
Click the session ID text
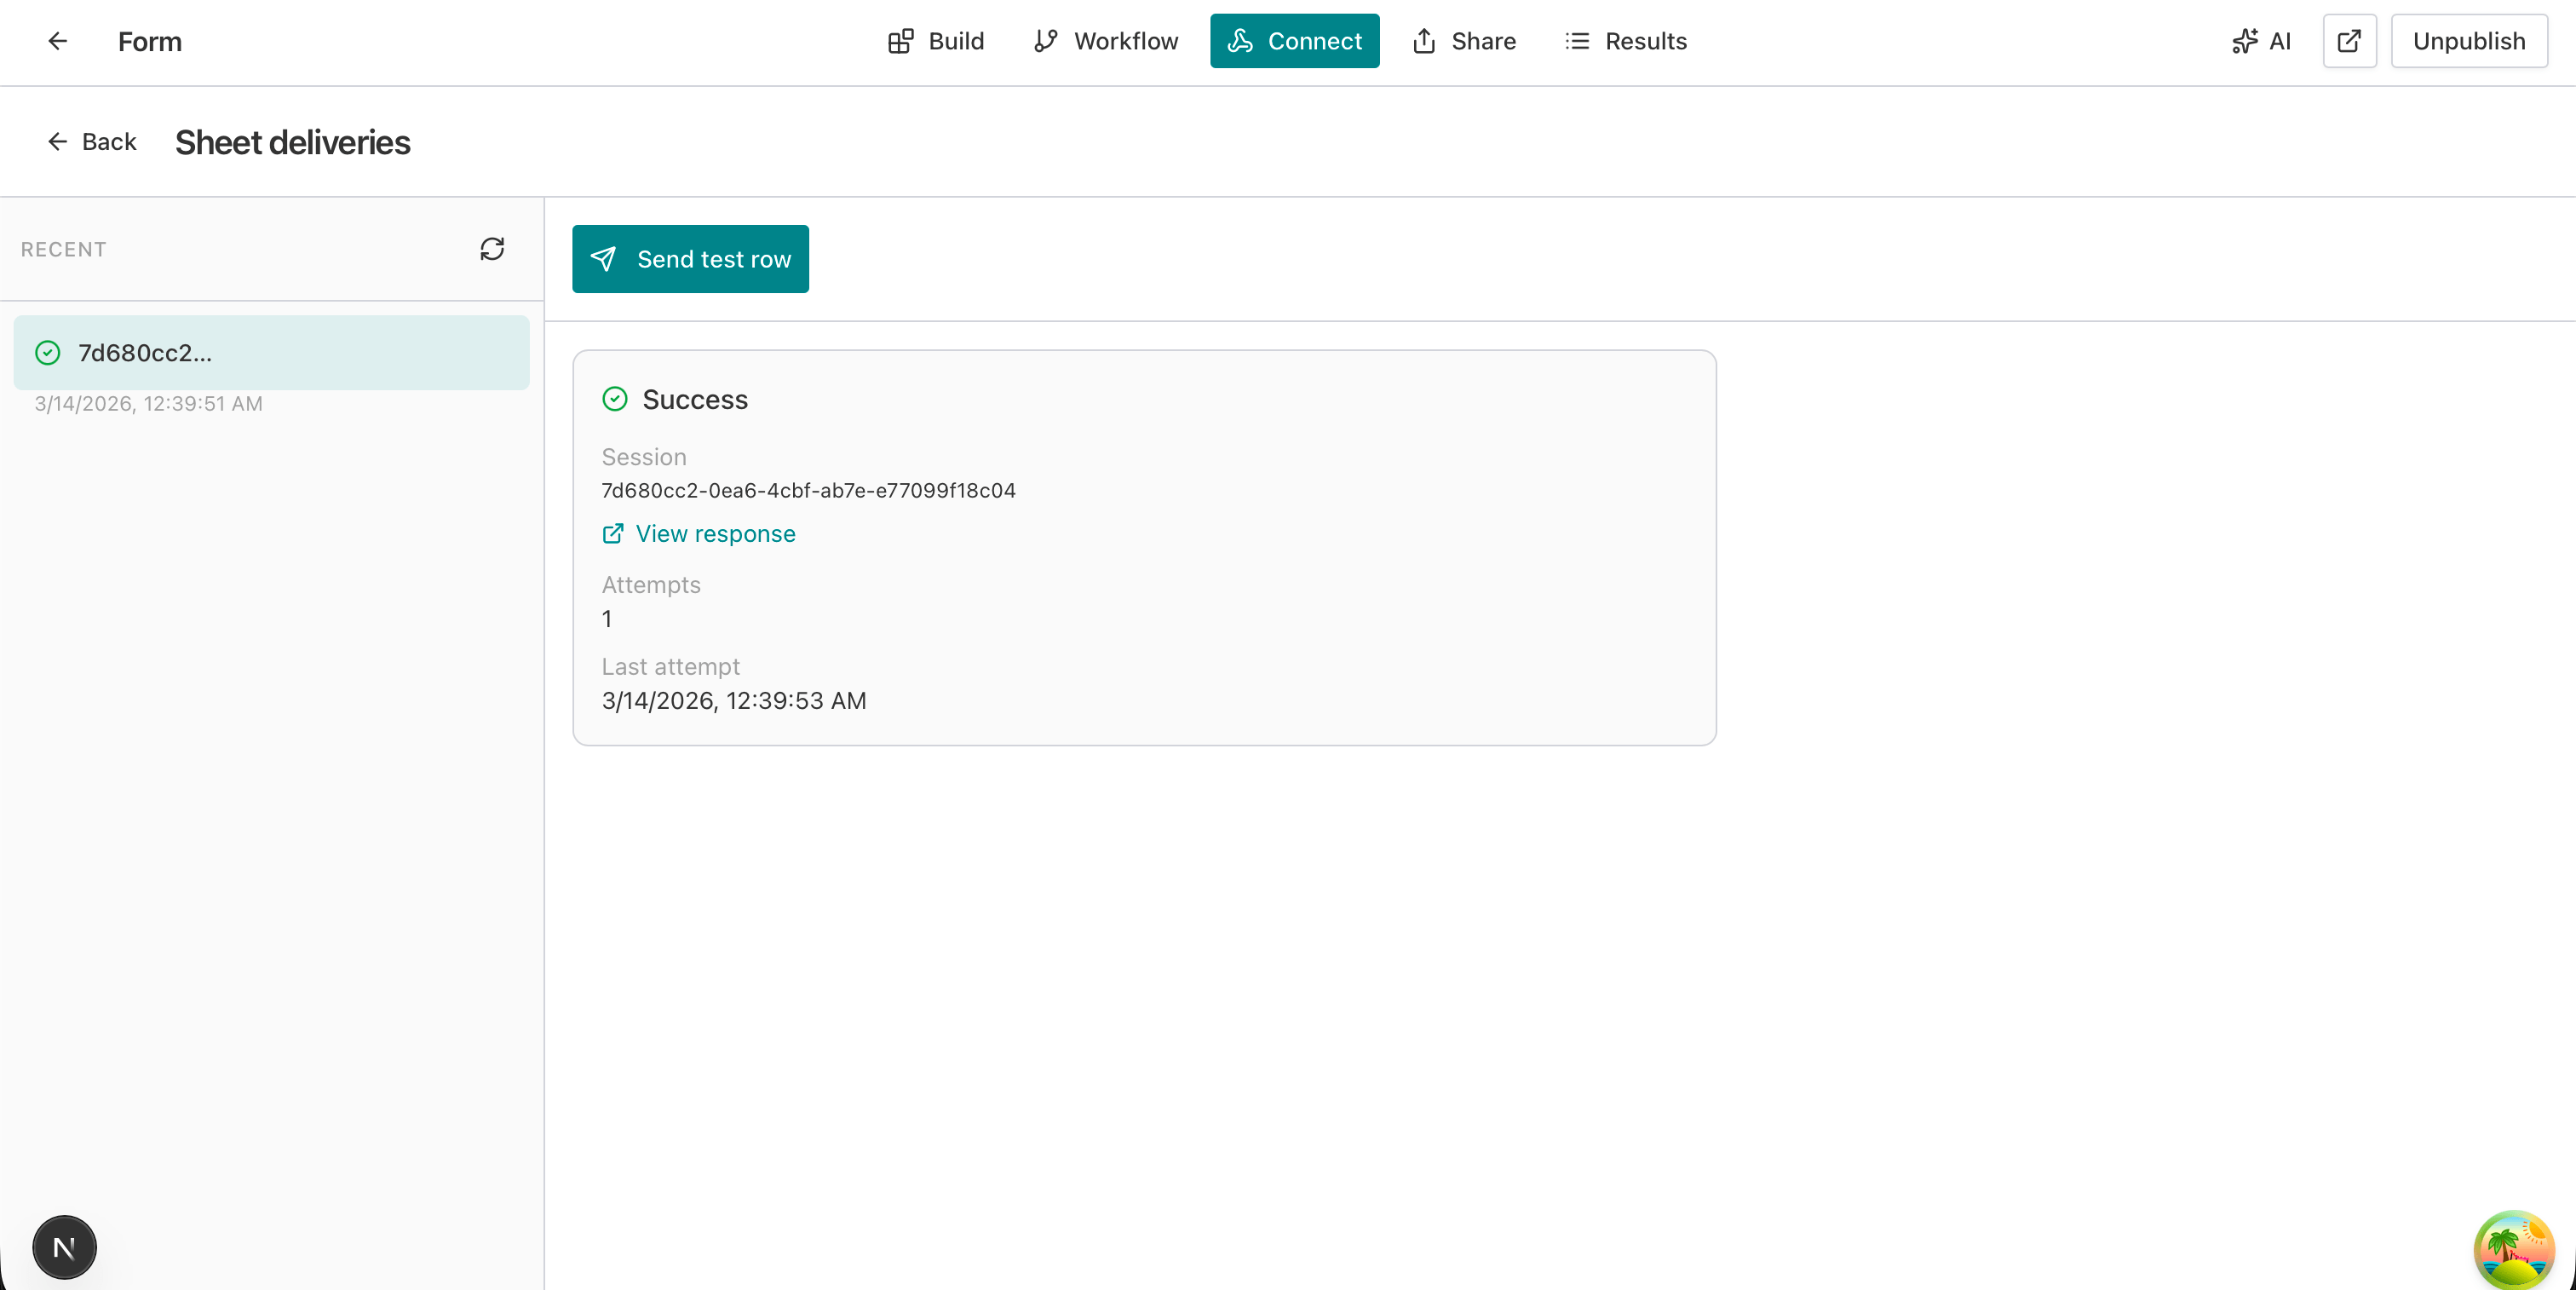point(808,491)
